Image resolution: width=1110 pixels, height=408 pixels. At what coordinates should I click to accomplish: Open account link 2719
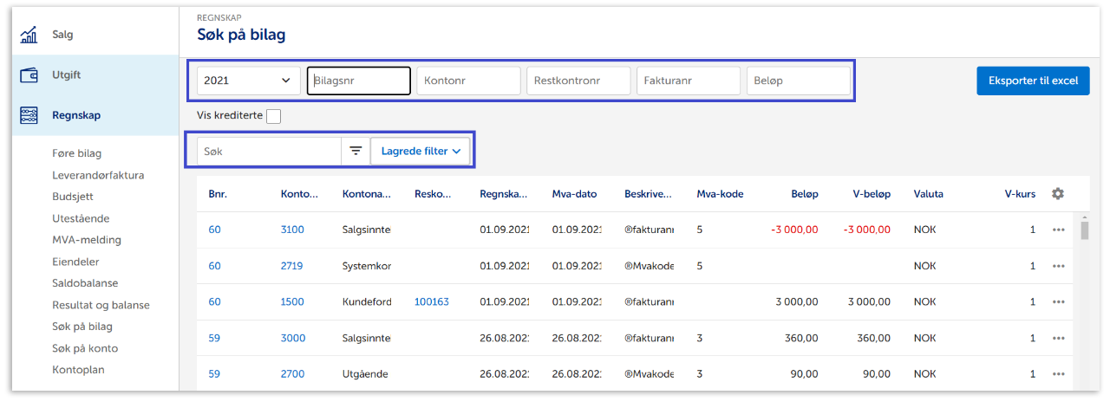pyautogui.click(x=291, y=266)
